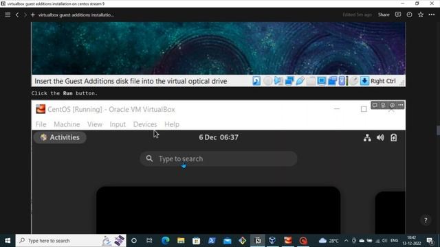Click the page vertical scrollbar thumb
440x247 pixels.
pos(438,130)
